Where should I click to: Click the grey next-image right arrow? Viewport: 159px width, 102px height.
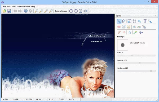click(x=20, y=11)
